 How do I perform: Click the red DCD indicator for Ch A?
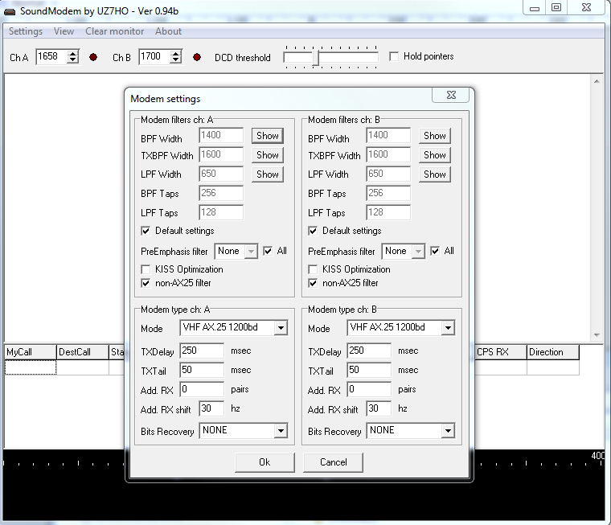[x=93, y=57]
